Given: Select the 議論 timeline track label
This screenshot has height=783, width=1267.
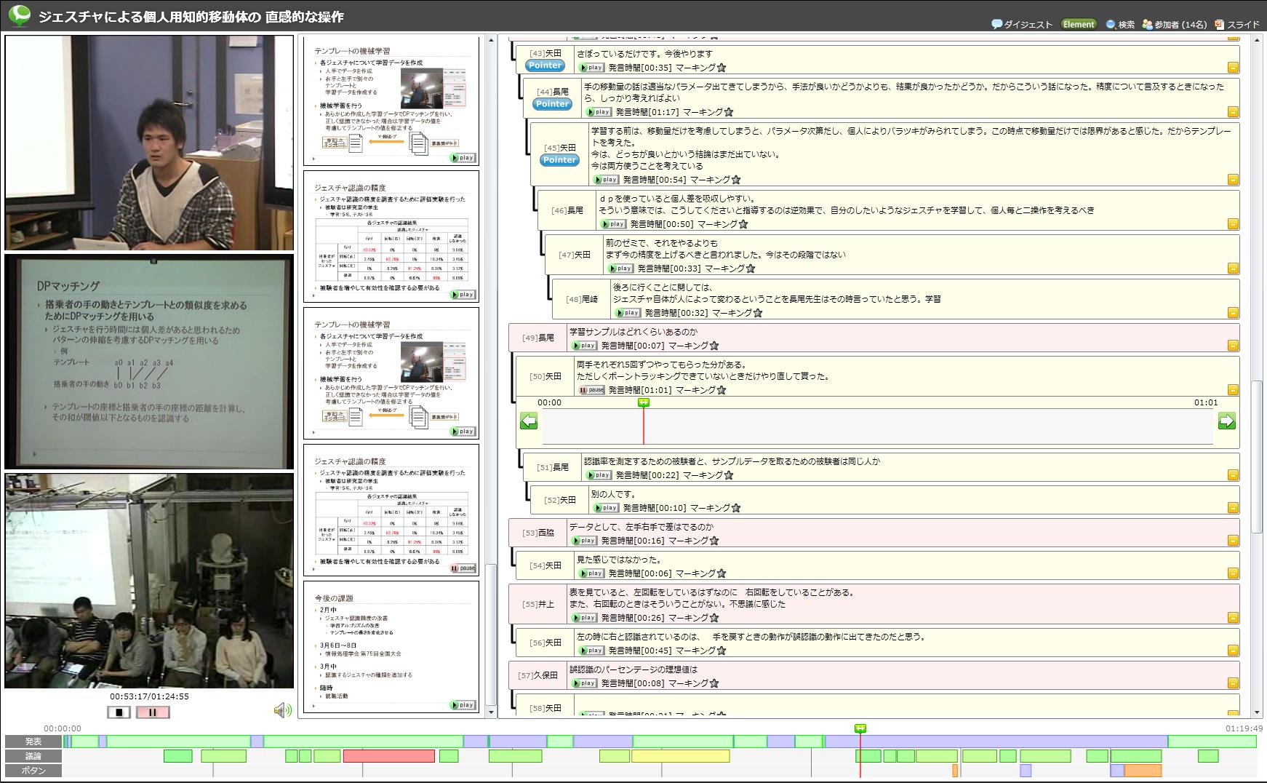Looking at the screenshot, I should click(x=33, y=756).
